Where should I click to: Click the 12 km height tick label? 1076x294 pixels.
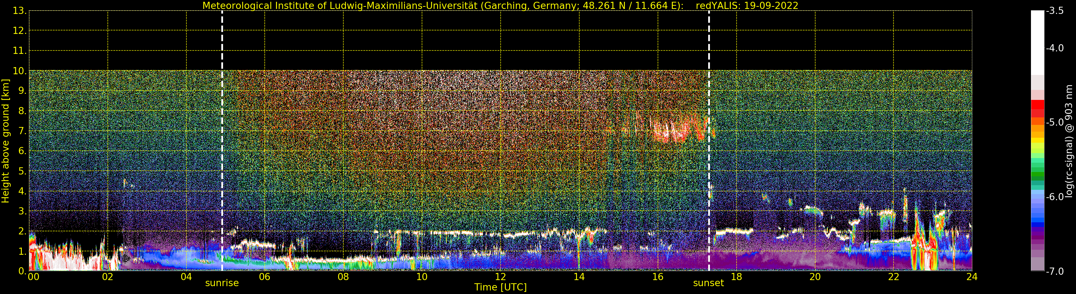point(20,31)
